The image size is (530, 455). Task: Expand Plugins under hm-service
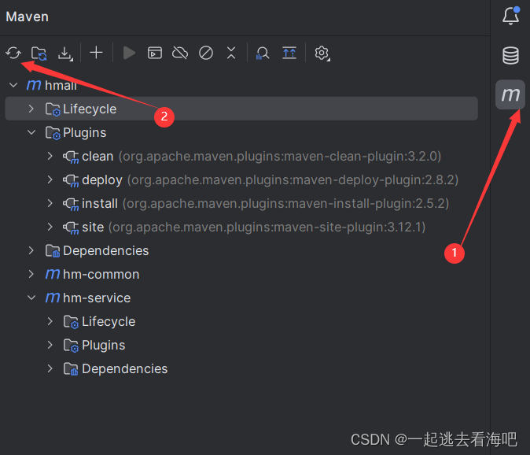tap(50, 345)
